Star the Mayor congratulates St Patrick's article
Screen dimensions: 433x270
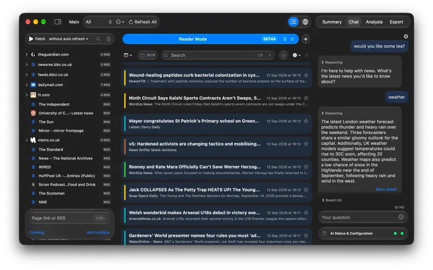(x=306, y=120)
